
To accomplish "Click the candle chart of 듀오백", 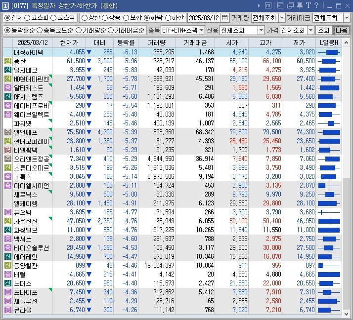I will [x=329, y=212].
